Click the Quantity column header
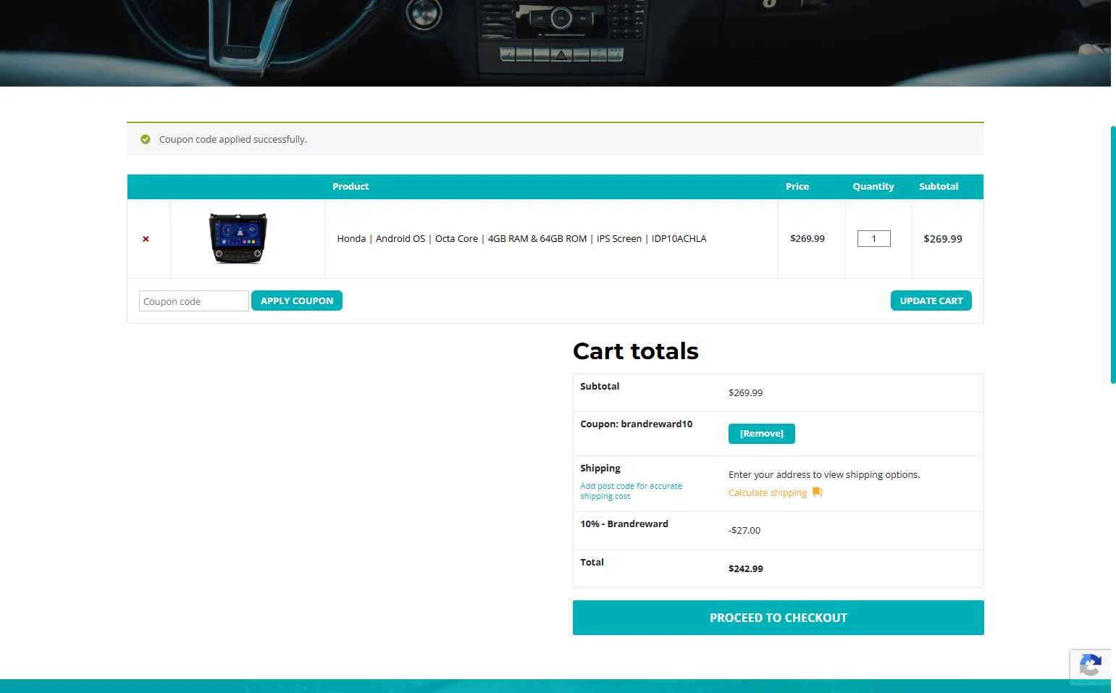This screenshot has width=1116, height=693. click(873, 186)
